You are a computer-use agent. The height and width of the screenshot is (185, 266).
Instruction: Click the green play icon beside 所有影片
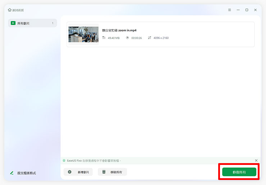pyautogui.click(x=13, y=23)
